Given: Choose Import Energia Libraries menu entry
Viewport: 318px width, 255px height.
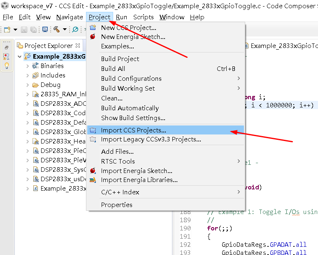Looking at the screenshot, I should point(165,180).
